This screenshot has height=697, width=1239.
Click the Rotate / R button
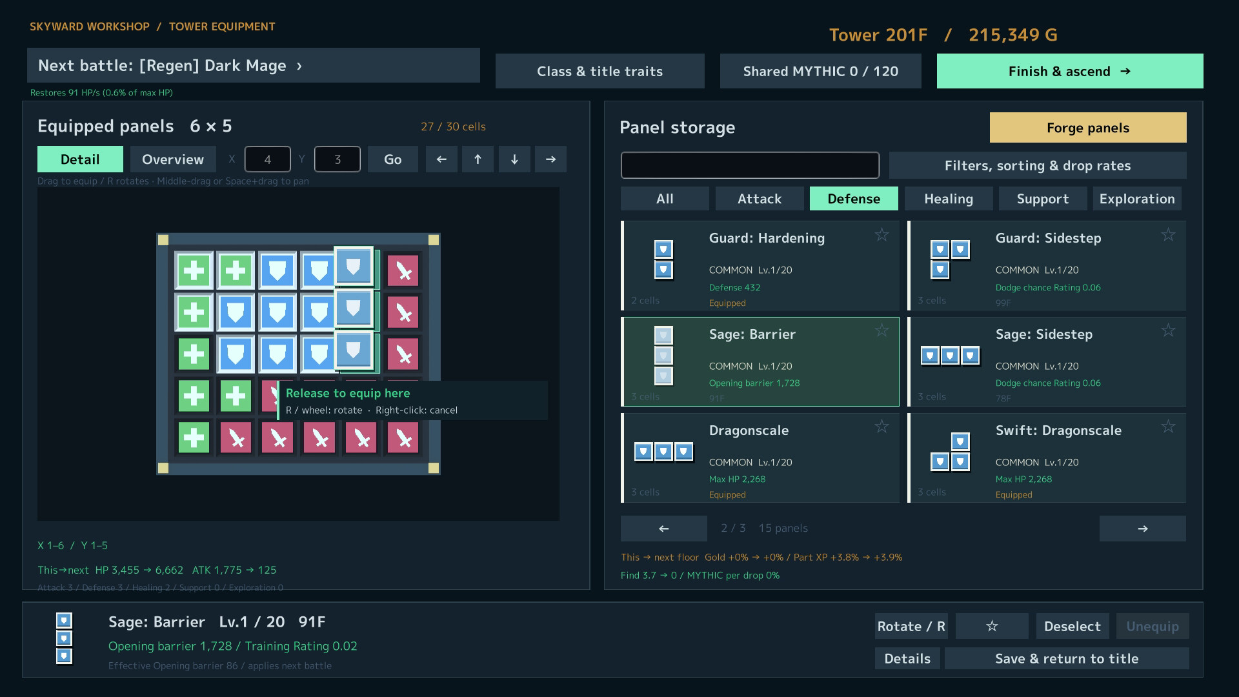[x=911, y=626]
